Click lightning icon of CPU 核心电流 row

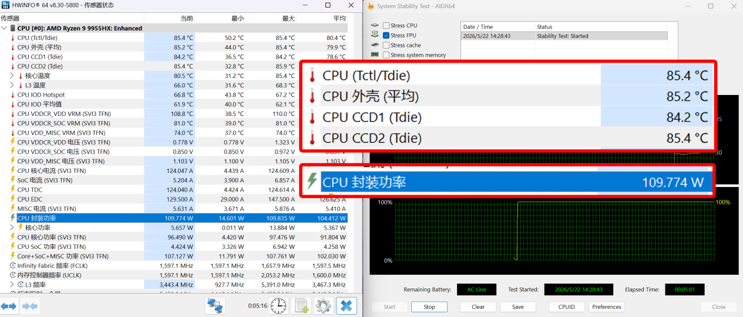(12, 171)
